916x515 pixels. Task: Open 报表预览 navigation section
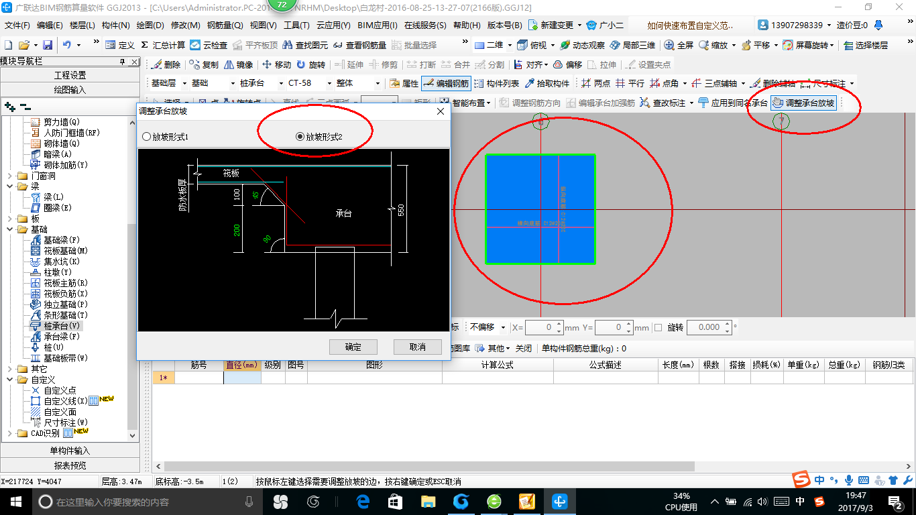coord(70,465)
